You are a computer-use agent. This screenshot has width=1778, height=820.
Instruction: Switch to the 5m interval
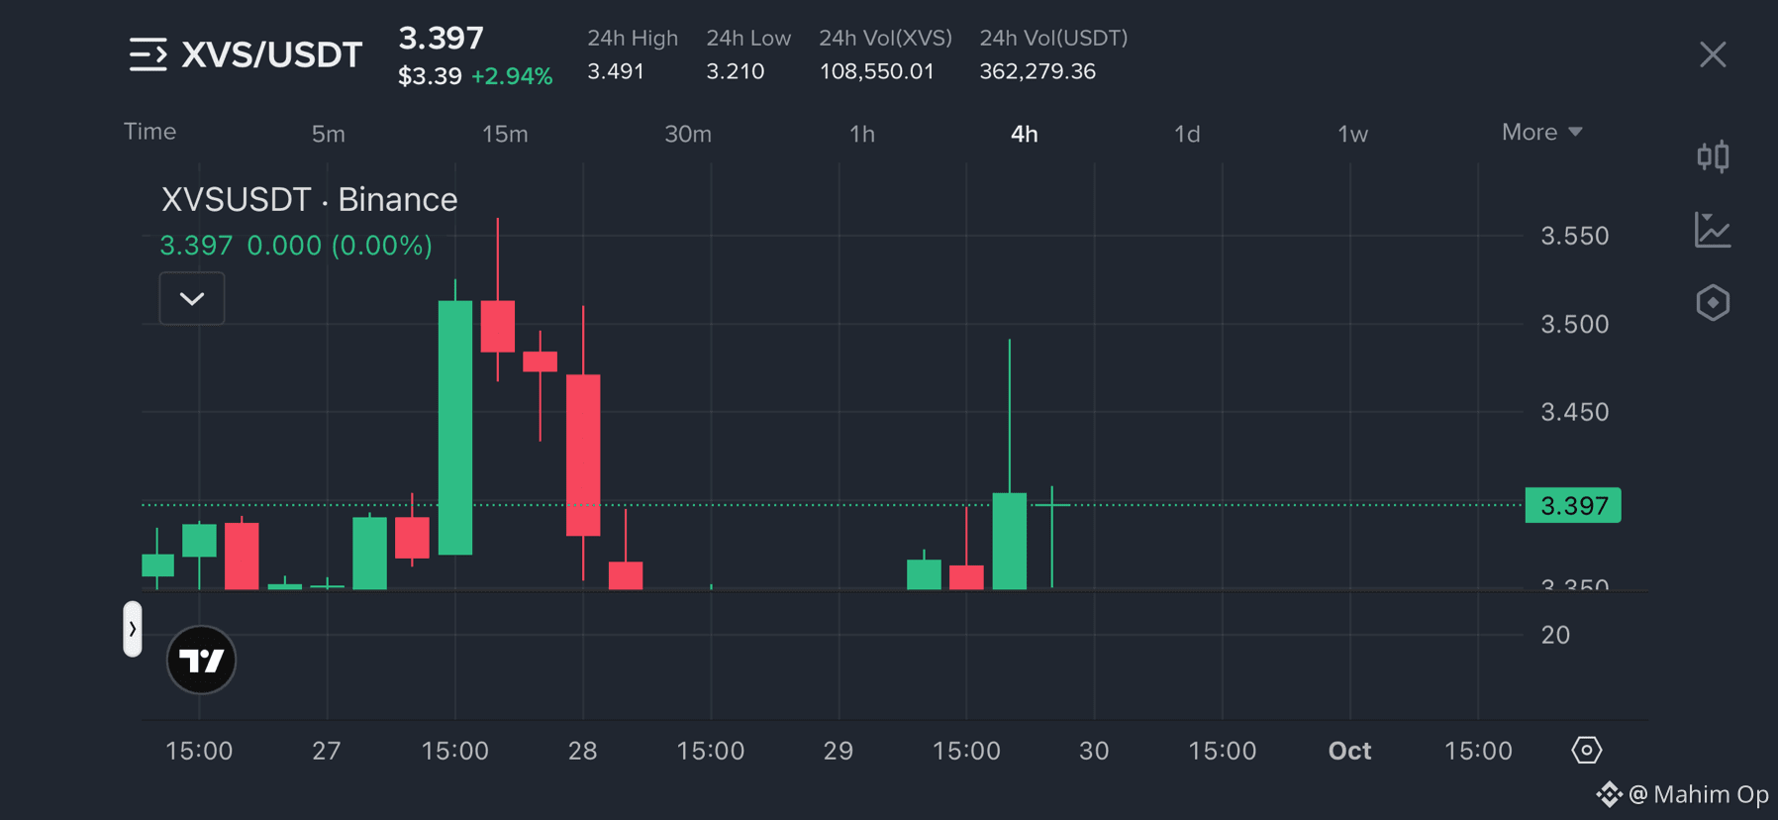pyautogui.click(x=328, y=134)
